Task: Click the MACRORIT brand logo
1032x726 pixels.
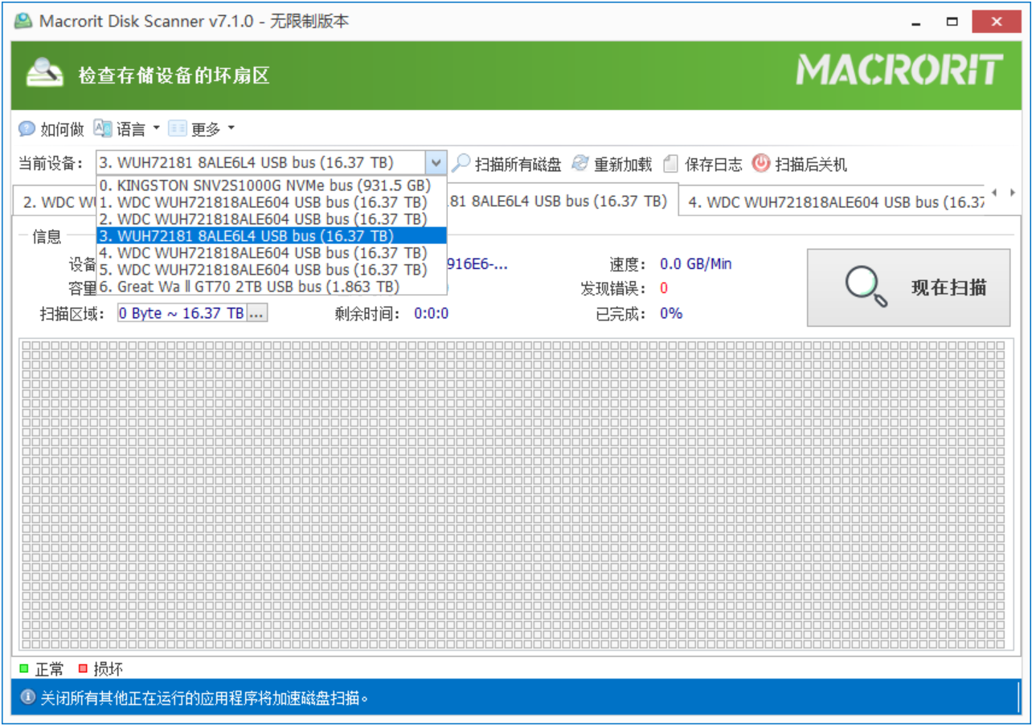Action: tap(900, 71)
